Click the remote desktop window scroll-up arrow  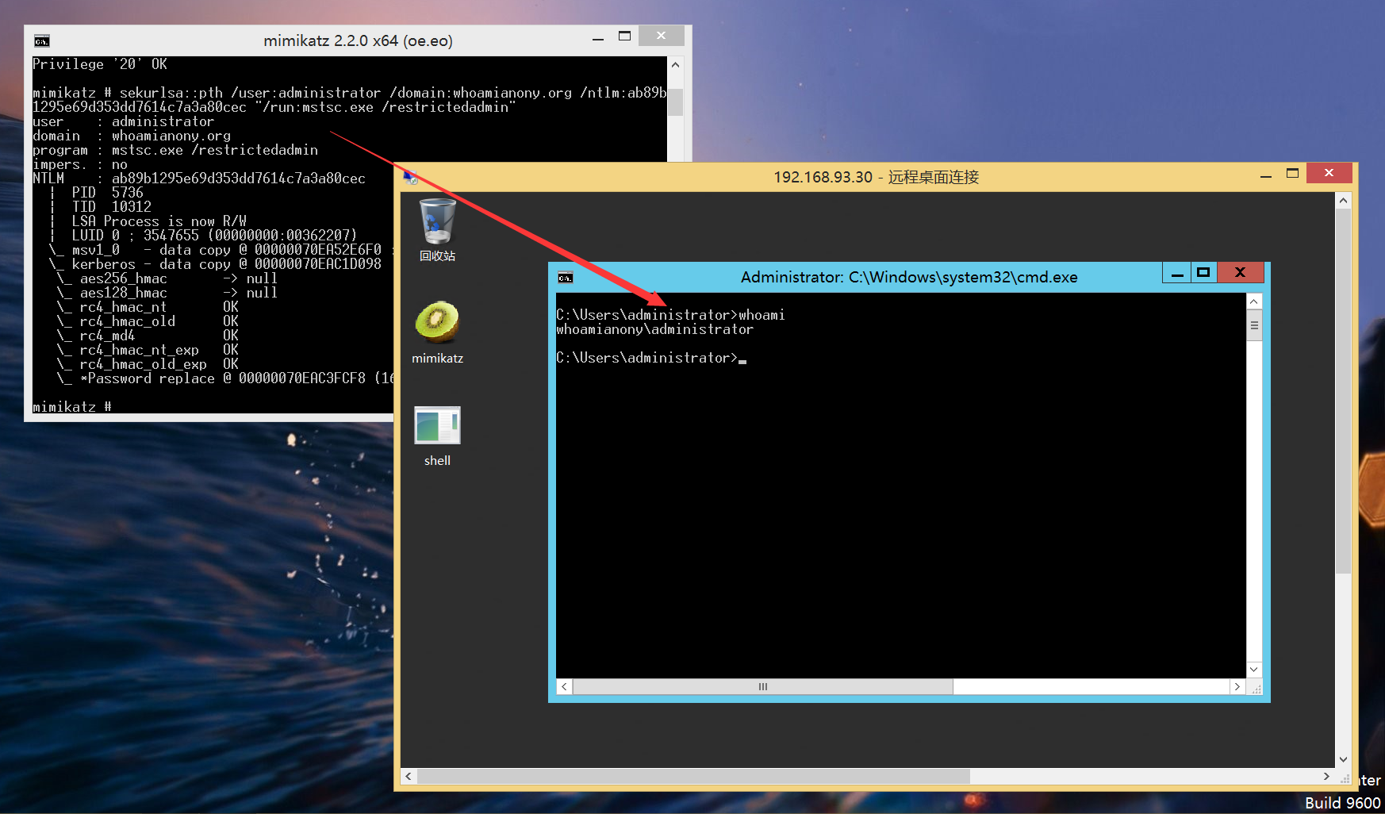coord(1343,201)
